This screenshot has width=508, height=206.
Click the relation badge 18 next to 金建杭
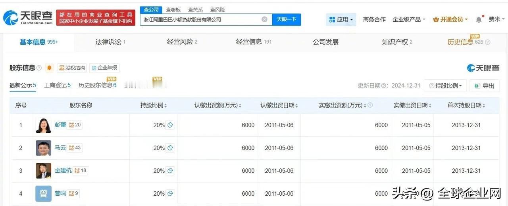81,171
